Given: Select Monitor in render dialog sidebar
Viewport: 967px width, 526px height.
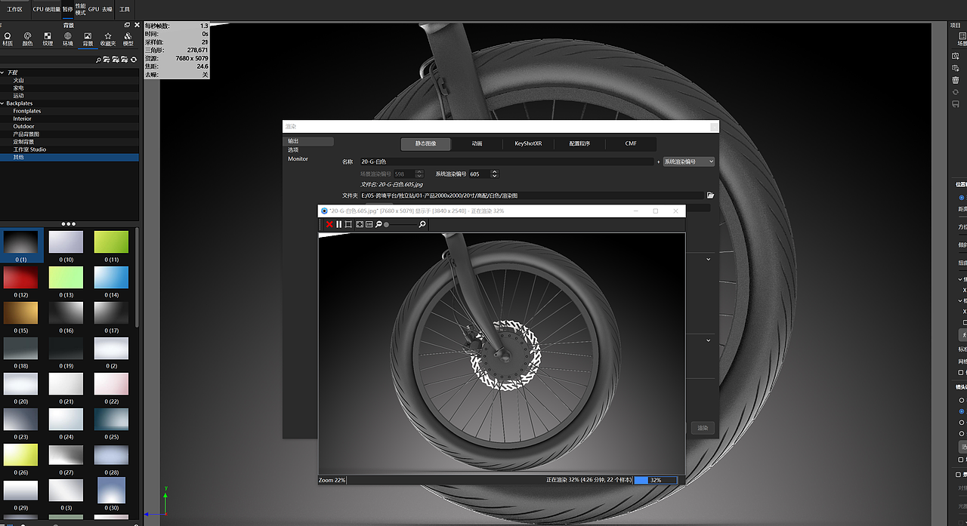Looking at the screenshot, I should [298, 159].
